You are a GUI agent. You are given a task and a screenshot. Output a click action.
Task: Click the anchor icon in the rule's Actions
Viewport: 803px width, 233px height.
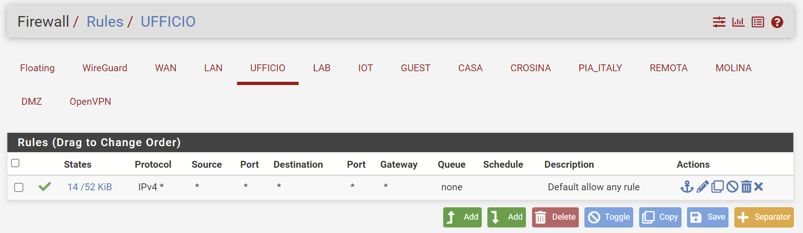coord(687,187)
